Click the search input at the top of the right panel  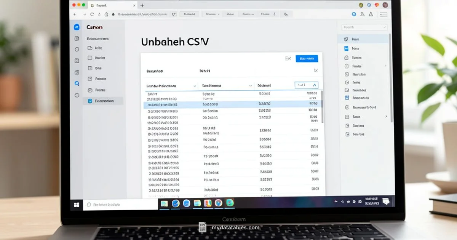[x=364, y=27]
